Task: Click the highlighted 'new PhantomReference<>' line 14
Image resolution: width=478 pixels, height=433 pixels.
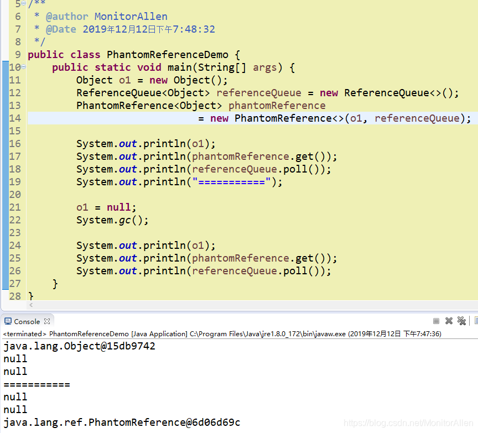Action: [334, 118]
